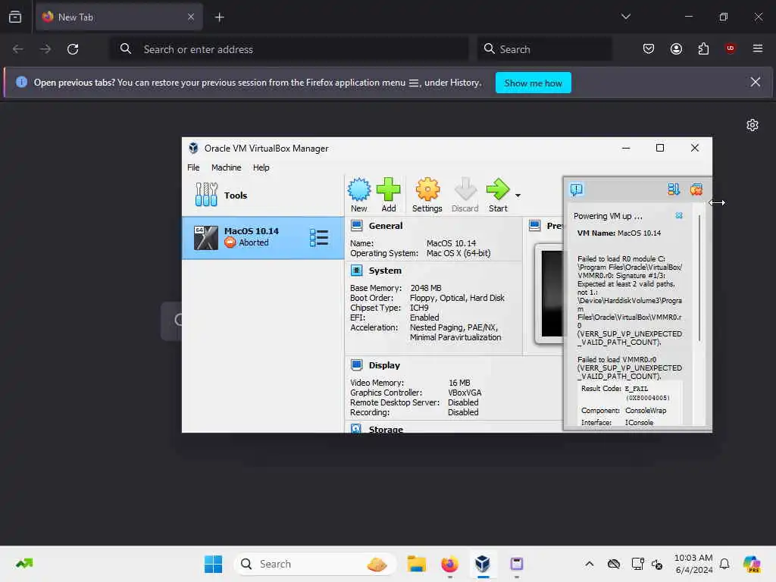Click the General section monitor icon
The height and width of the screenshot is (582, 776).
click(x=356, y=226)
